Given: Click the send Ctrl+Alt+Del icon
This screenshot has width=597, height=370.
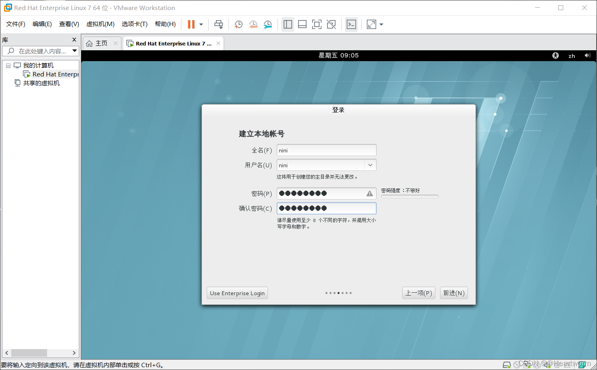Looking at the screenshot, I should pos(218,25).
